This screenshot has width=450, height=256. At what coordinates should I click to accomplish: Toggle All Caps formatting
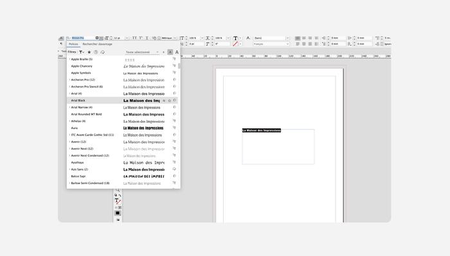click(134, 38)
